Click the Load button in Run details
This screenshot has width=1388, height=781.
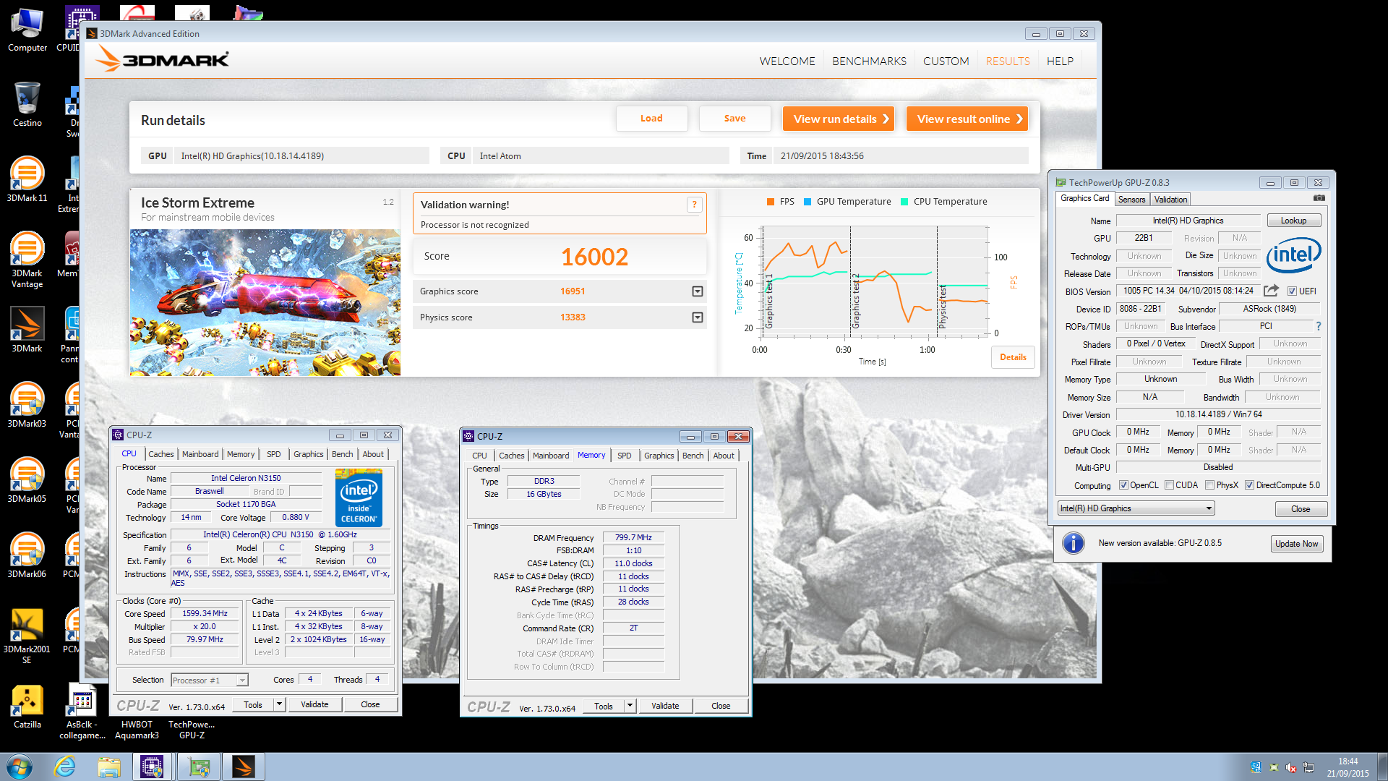pyautogui.click(x=651, y=119)
